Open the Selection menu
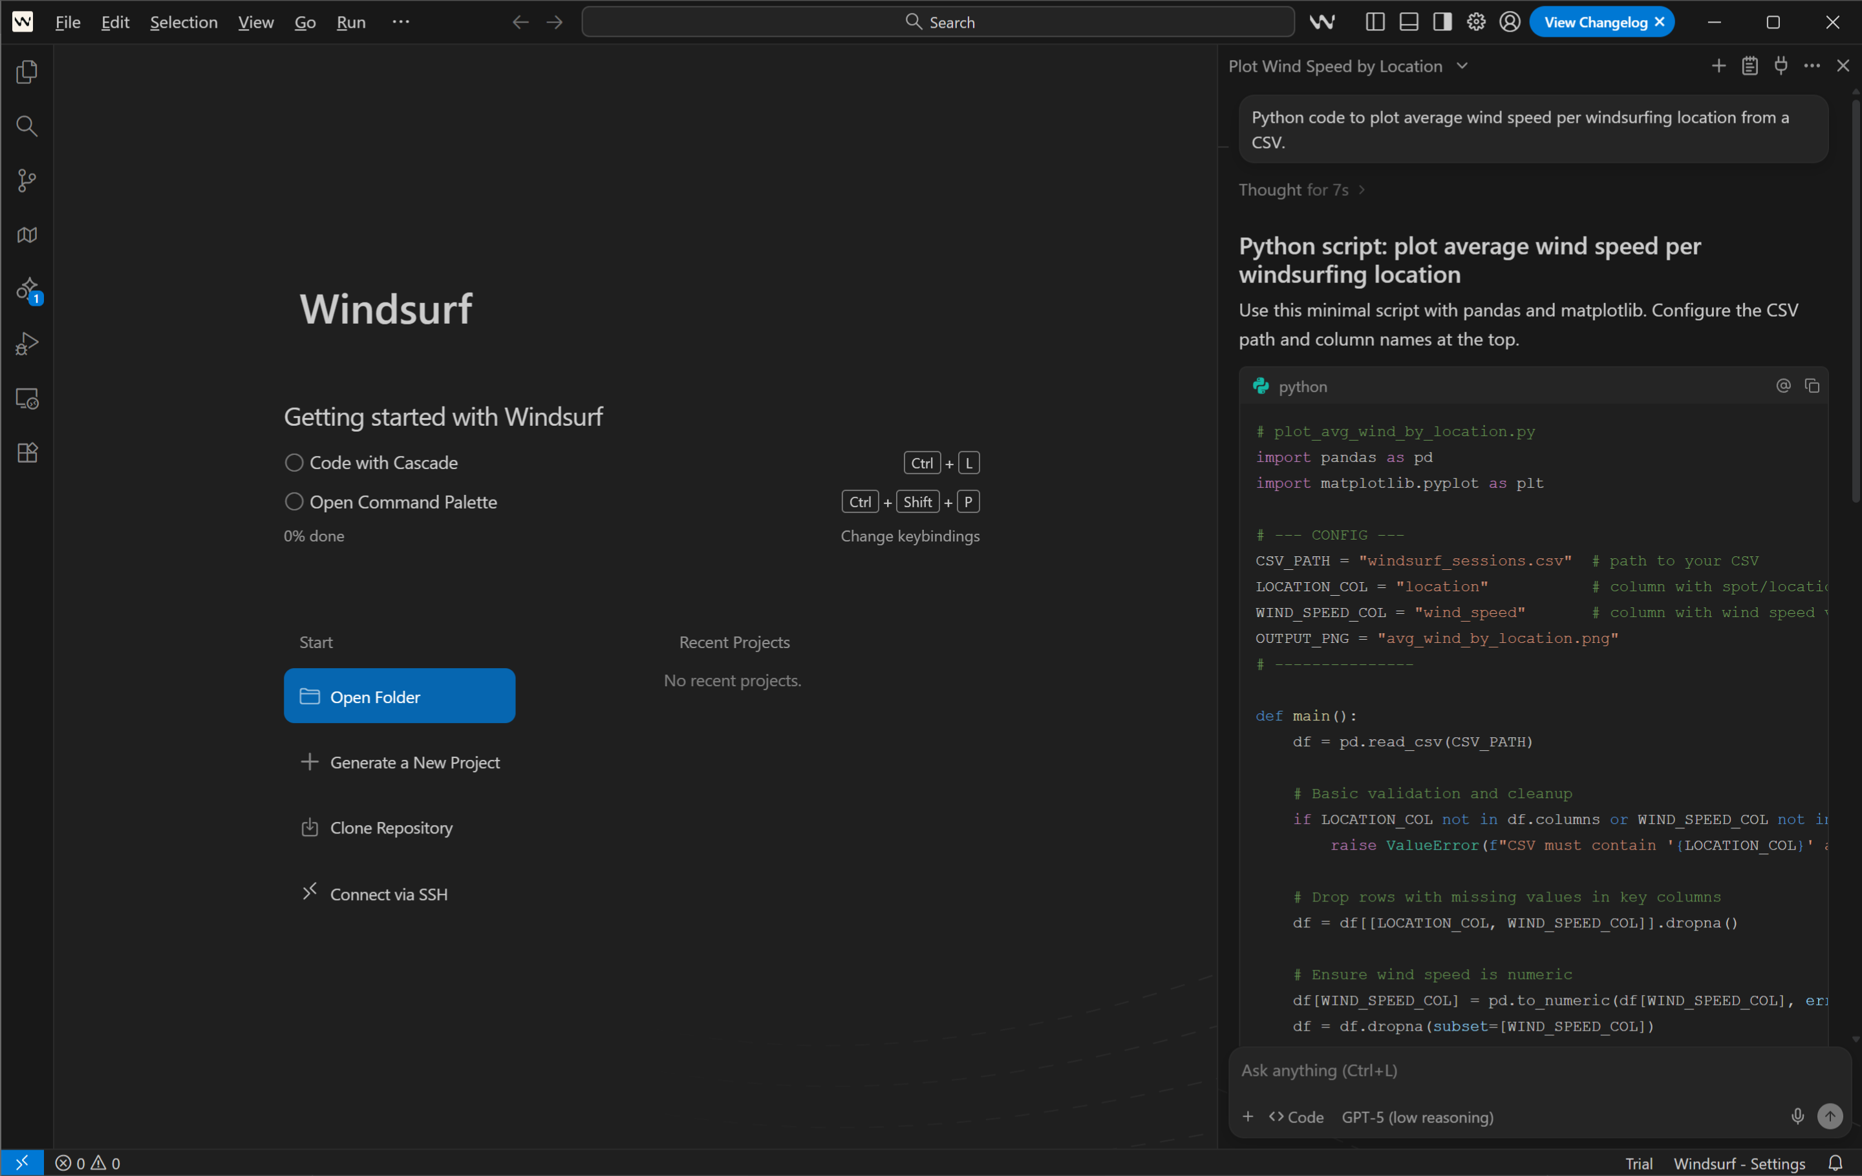1862x1176 pixels. coord(184,21)
